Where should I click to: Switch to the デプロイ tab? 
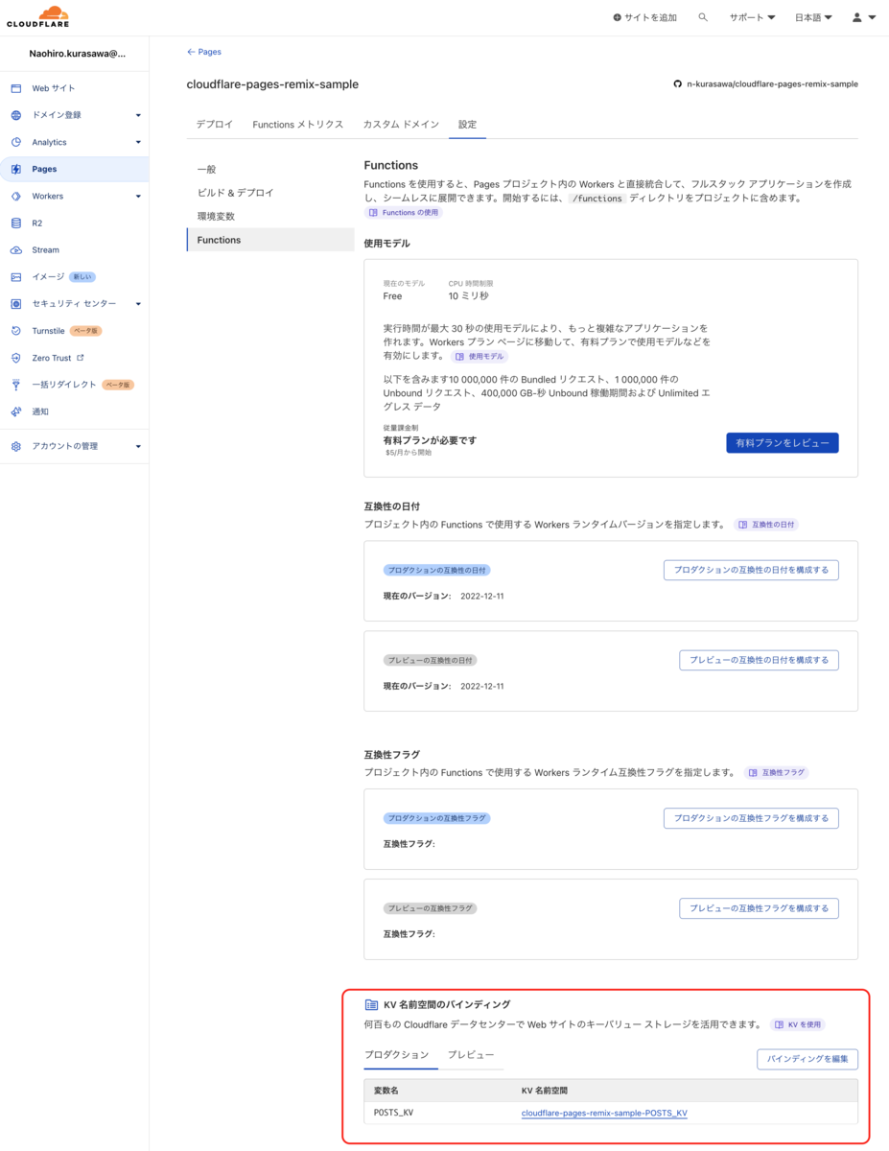point(214,125)
